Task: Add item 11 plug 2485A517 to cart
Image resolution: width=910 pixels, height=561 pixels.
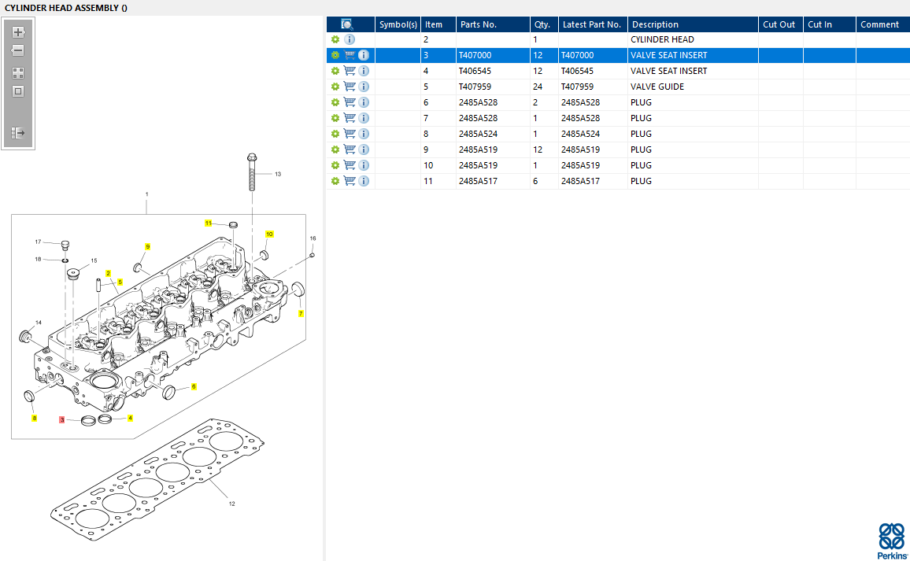Action: click(350, 180)
